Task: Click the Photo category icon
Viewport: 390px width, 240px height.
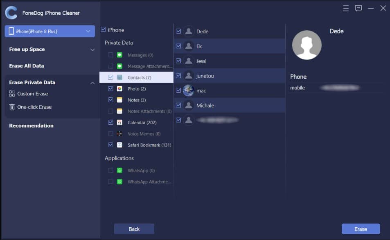Action: [119, 89]
